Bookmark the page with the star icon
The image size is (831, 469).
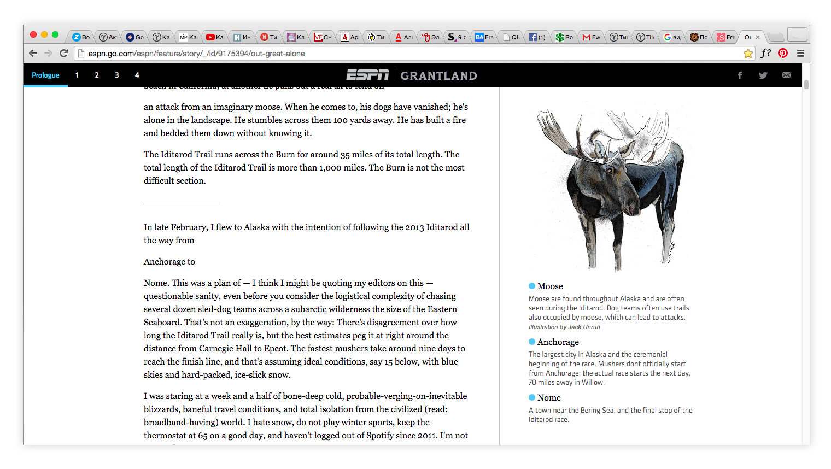pyautogui.click(x=748, y=53)
